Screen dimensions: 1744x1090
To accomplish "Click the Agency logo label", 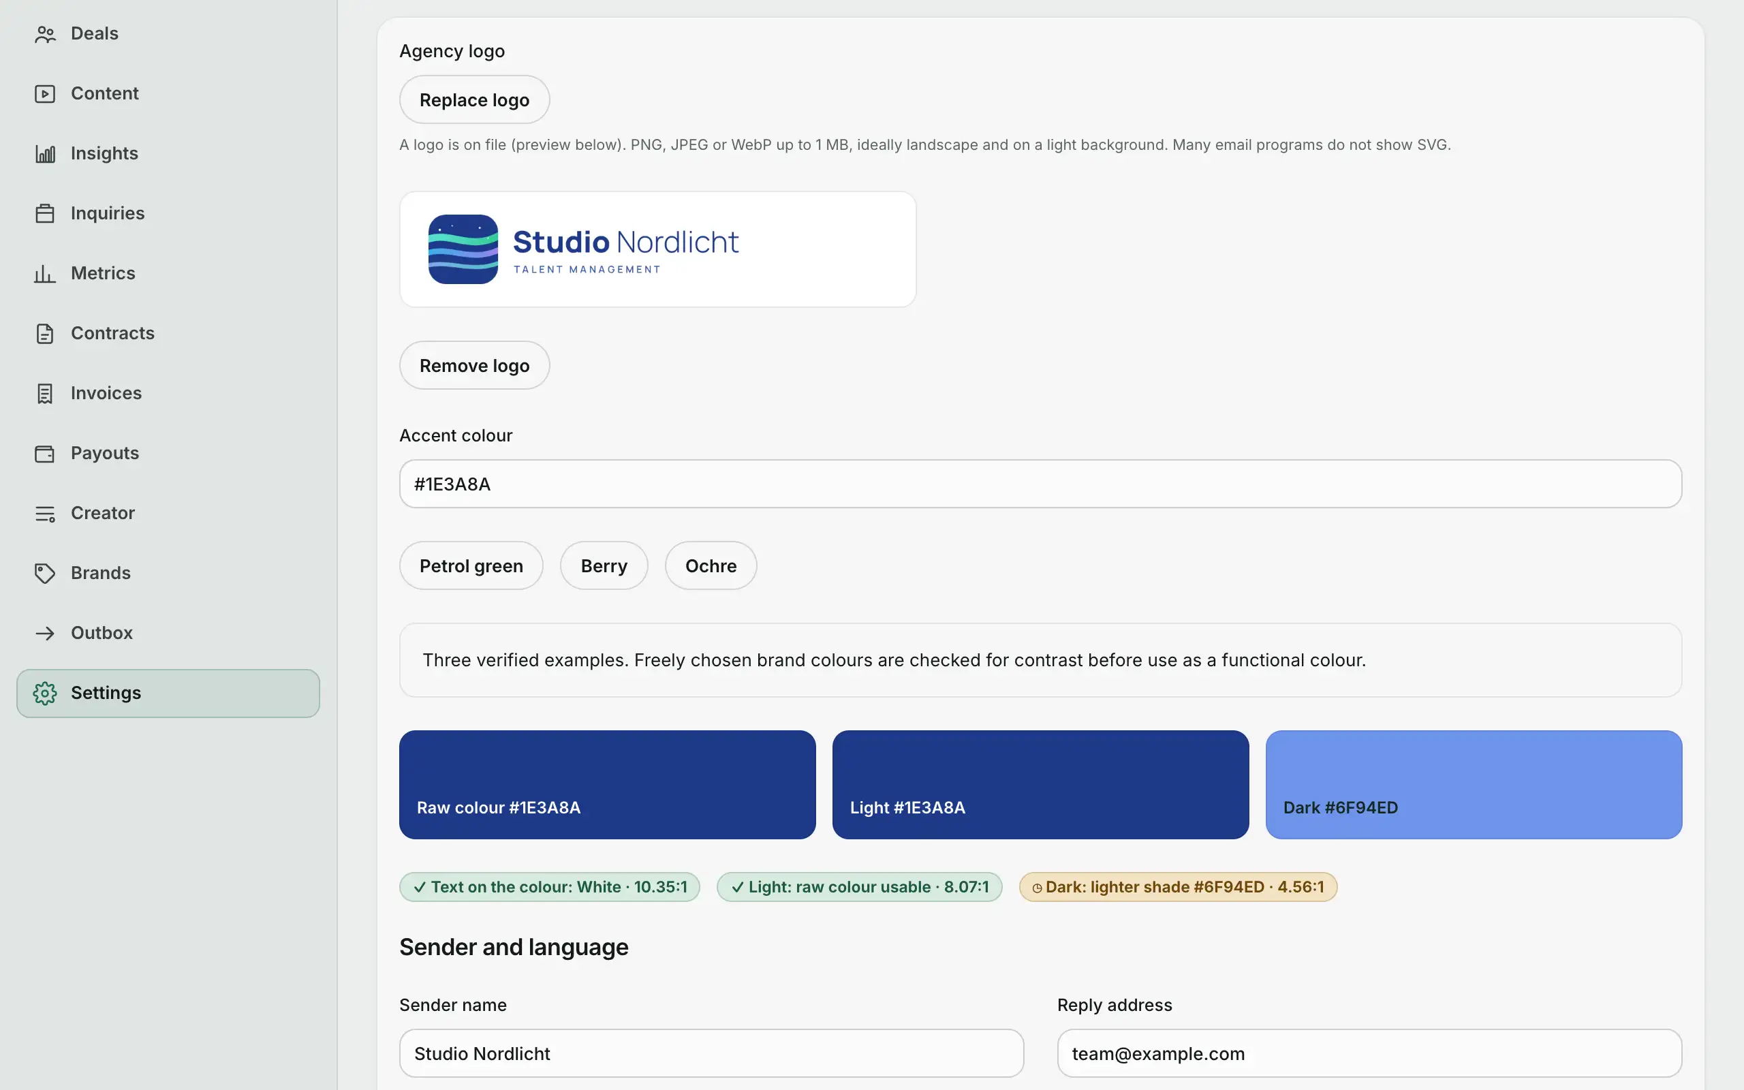I will pos(452,51).
